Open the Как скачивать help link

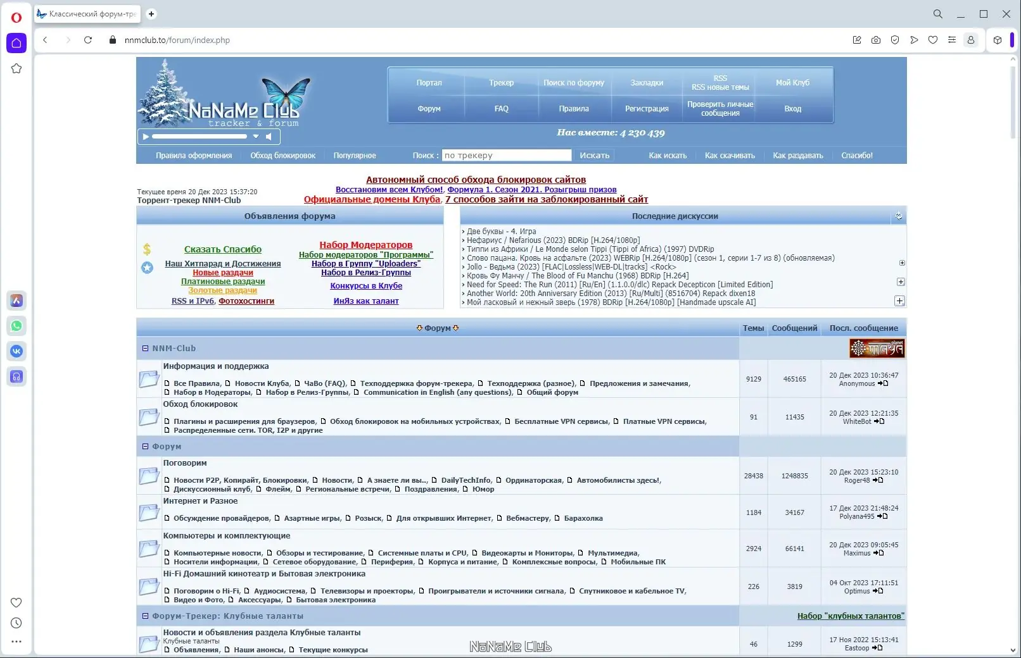click(730, 156)
